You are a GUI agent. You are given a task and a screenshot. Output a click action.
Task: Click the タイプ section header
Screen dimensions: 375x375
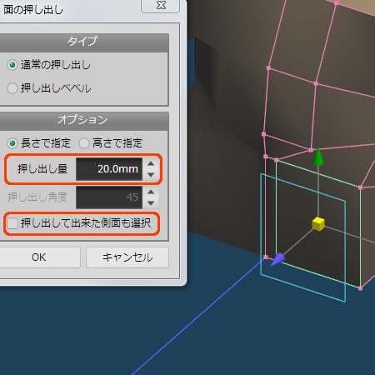tap(82, 42)
